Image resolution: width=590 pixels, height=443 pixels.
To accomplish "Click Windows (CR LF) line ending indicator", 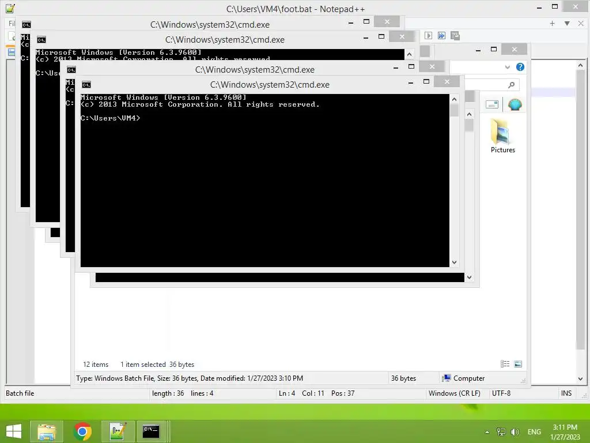I will (x=455, y=393).
